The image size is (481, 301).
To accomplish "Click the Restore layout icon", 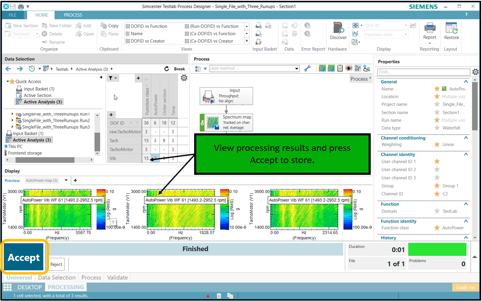I will [451, 29].
